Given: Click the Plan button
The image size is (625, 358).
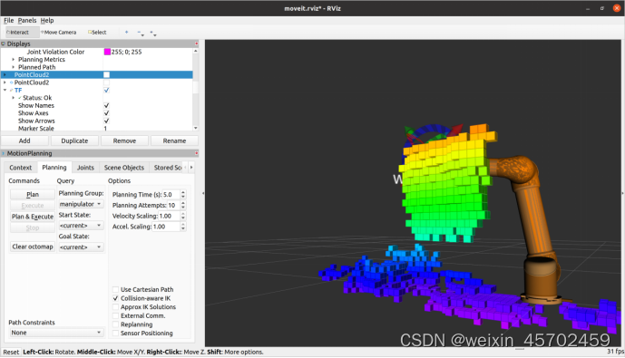Looking at the screenshot, I should pyautogui.click(x=33, y=194).
